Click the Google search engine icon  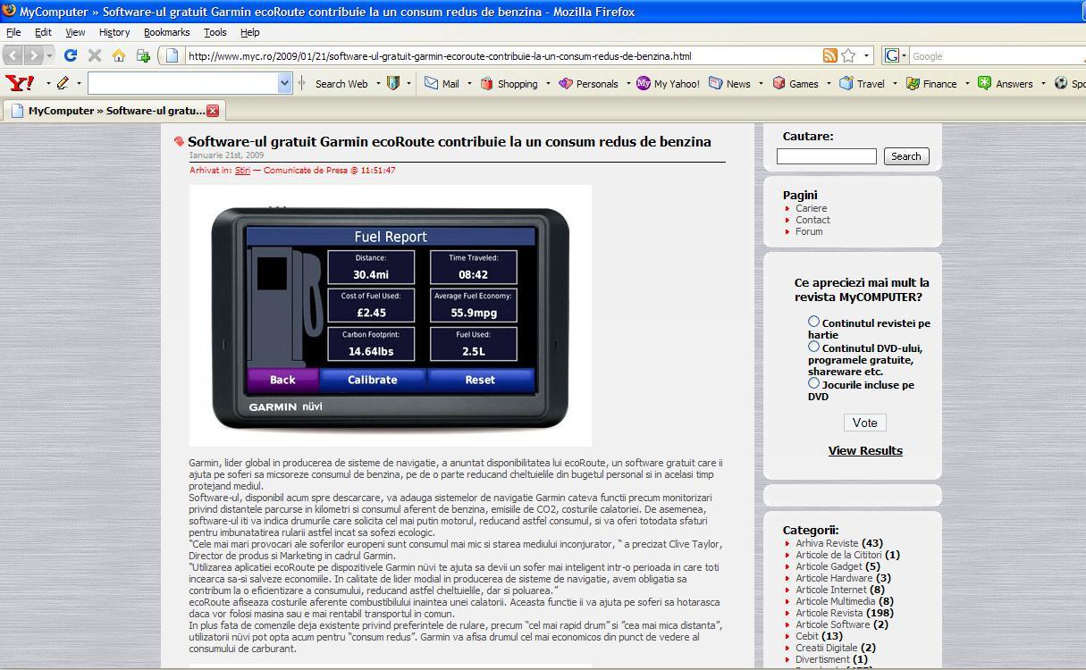[891, 55]
